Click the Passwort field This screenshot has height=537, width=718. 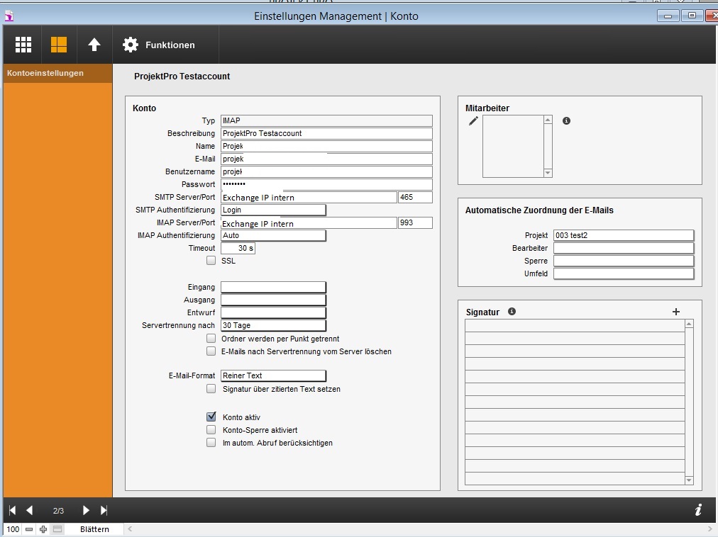[326, 184]
